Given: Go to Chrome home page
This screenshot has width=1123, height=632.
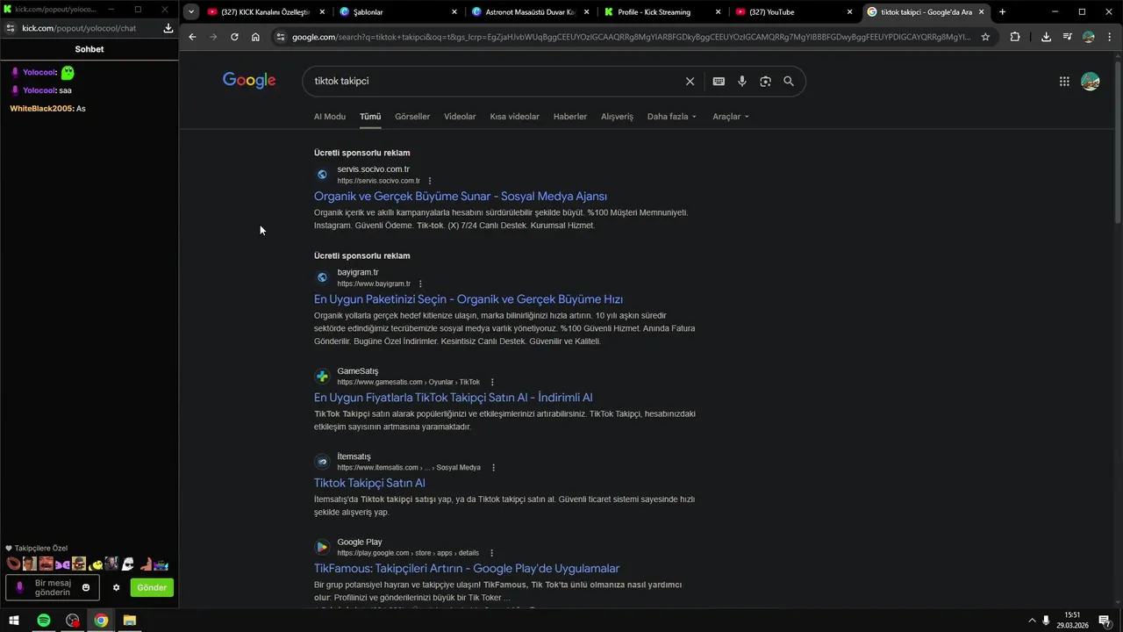Looking at the screenshot, I should [x=255, y=37].
